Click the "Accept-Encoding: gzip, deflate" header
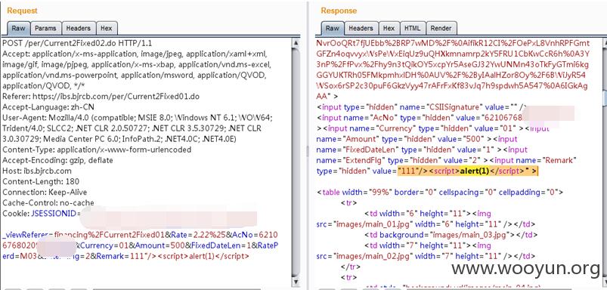This screenshot has height=290, width=607. coord(57,160)
